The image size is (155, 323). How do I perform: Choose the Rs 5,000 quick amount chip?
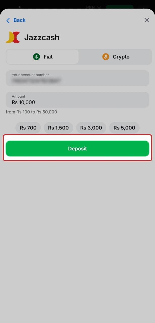tap(124, 128)
